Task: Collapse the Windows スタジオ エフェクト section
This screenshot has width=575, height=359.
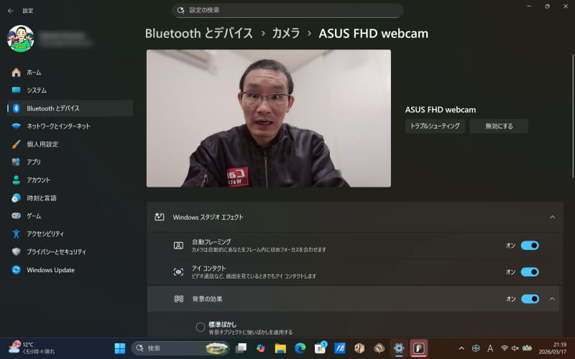Action: pyautogui.click(x=552, y=218)
